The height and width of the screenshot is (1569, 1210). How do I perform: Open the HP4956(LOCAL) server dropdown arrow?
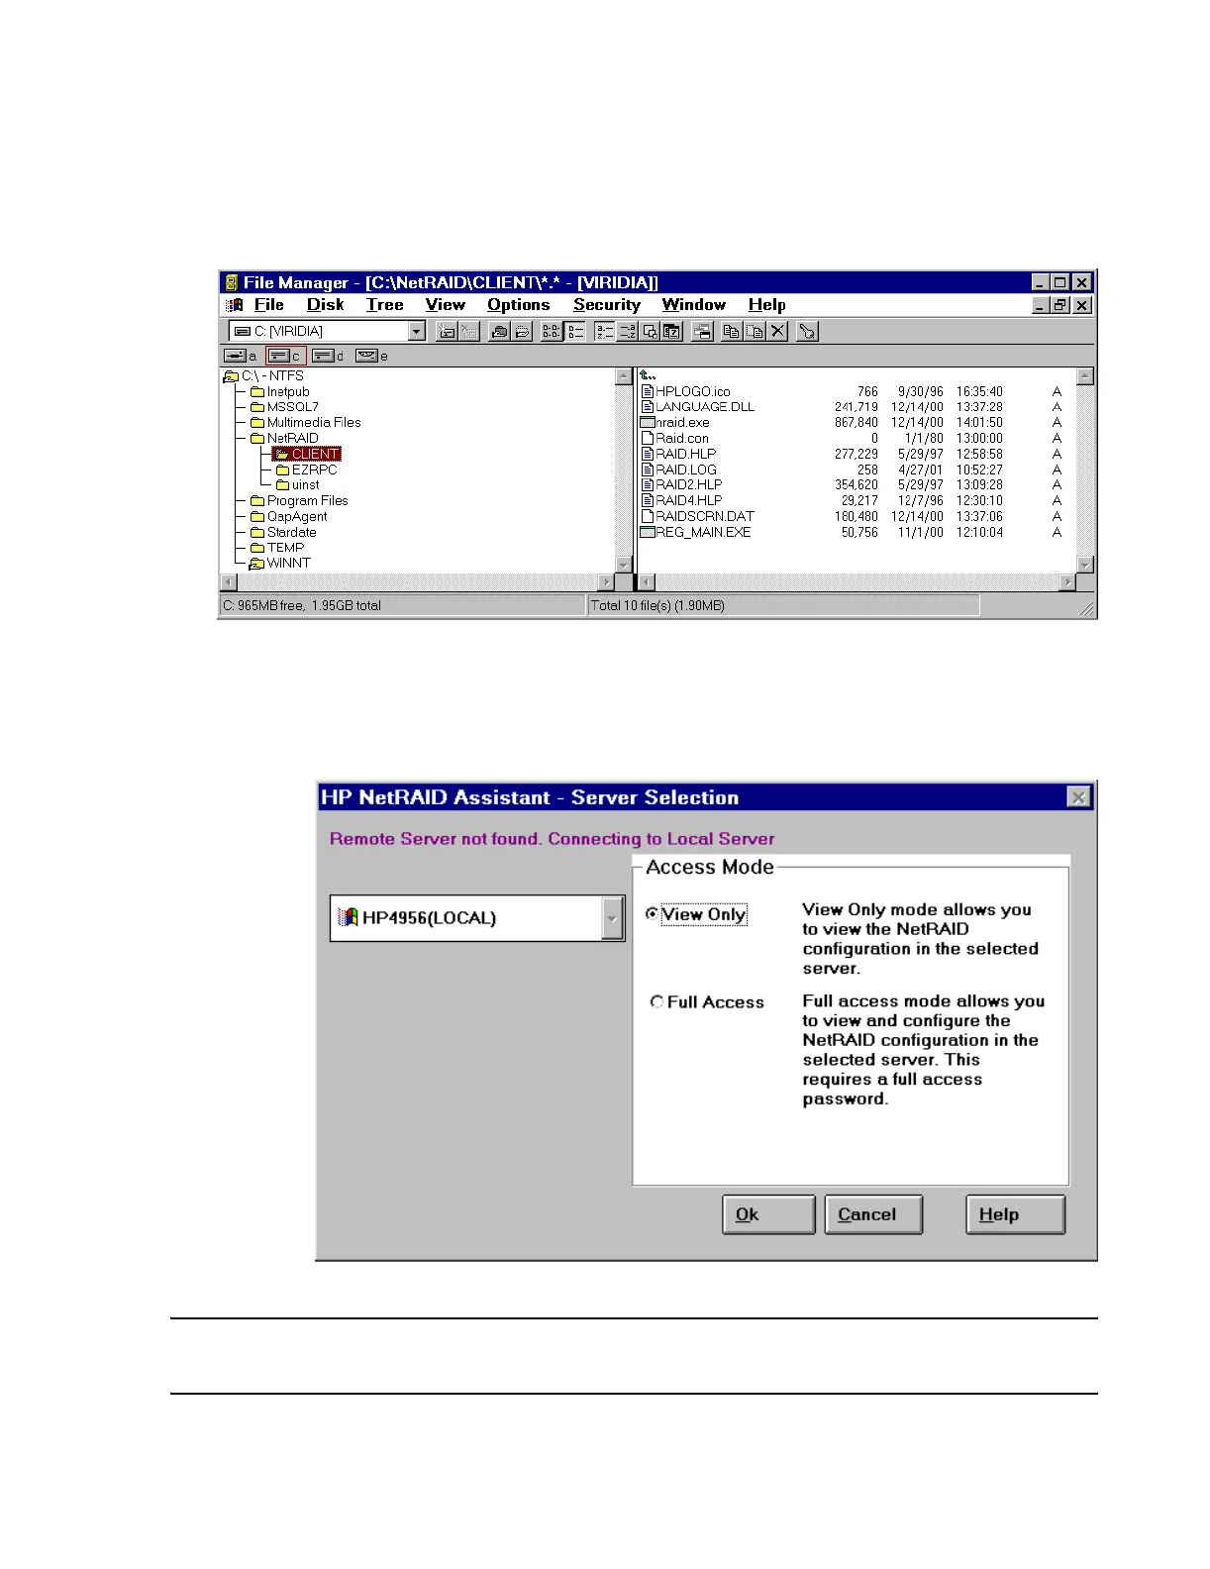612,918
